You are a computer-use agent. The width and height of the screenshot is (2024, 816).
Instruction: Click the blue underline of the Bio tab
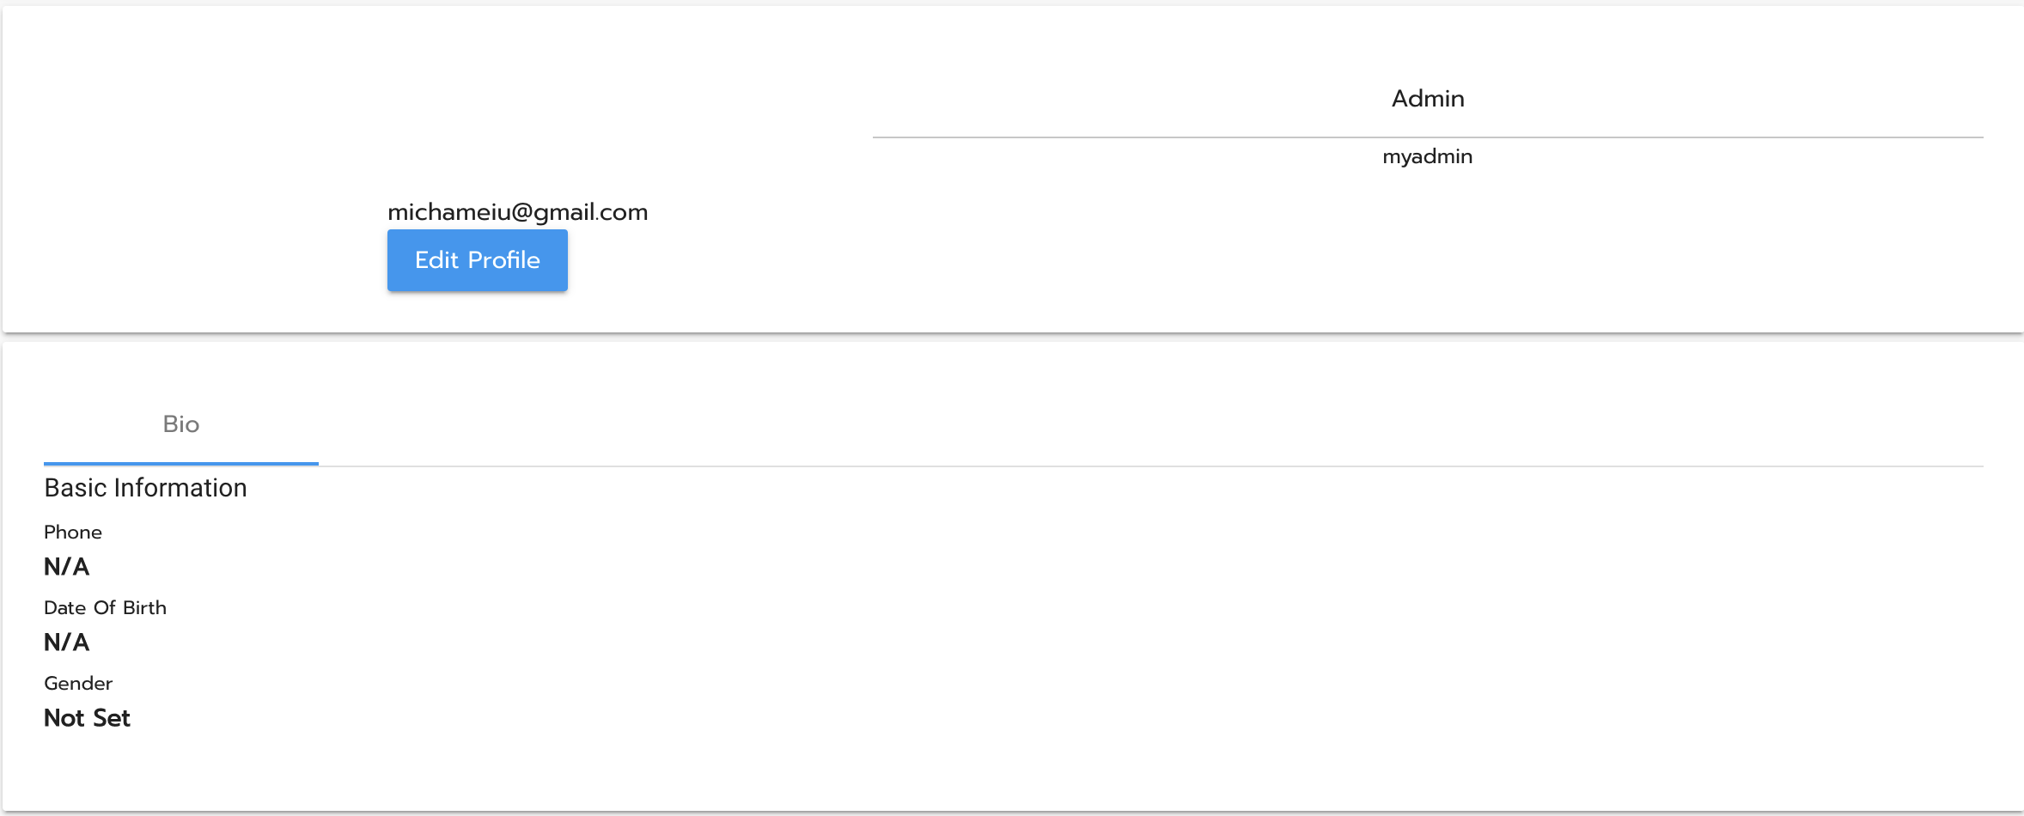pyautogui.click(x=180, y=464)
